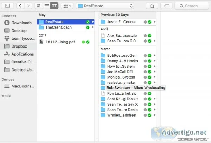Image resolution: width=211 pixels, height=143 pixels.
Task: Click the green checkmark beside Monica...System
Action: tap(149, 77)
